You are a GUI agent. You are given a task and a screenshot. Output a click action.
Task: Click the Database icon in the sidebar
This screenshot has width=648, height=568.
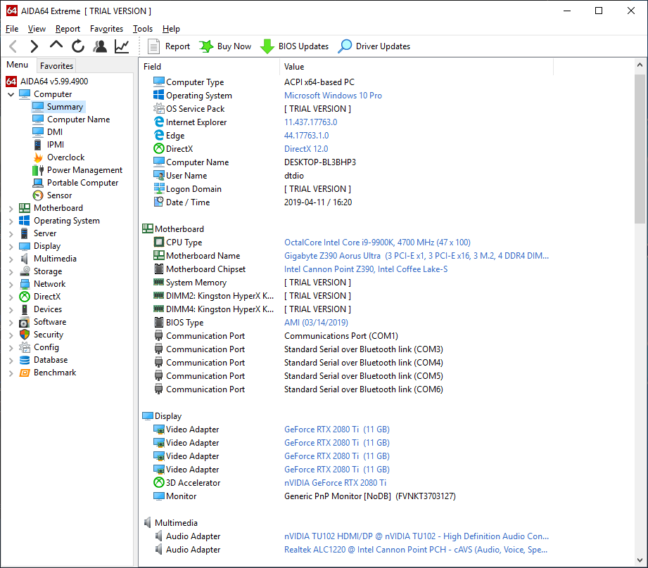(x=25, y=360)
